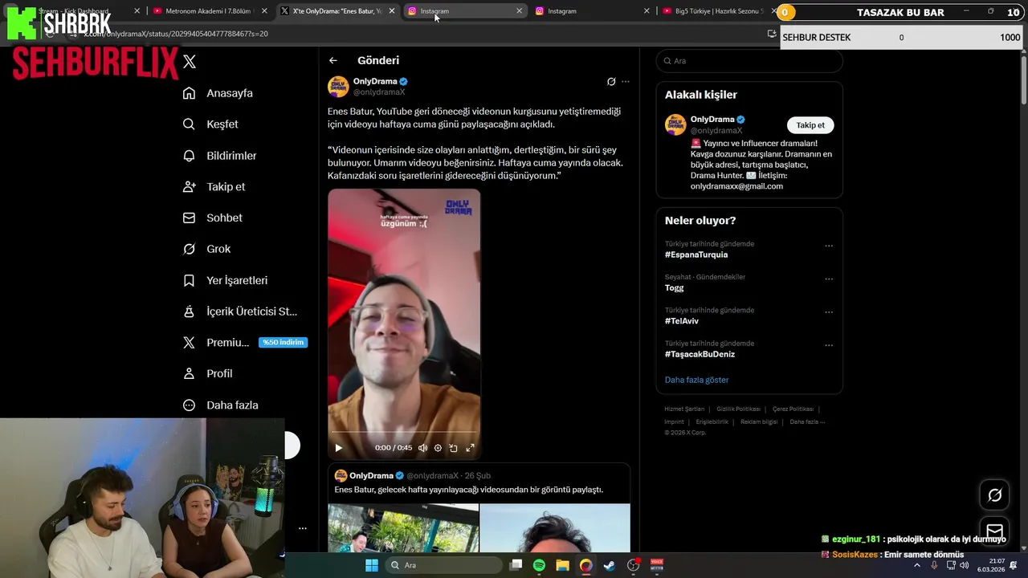Expand the footer Daha fazla options

807,422
